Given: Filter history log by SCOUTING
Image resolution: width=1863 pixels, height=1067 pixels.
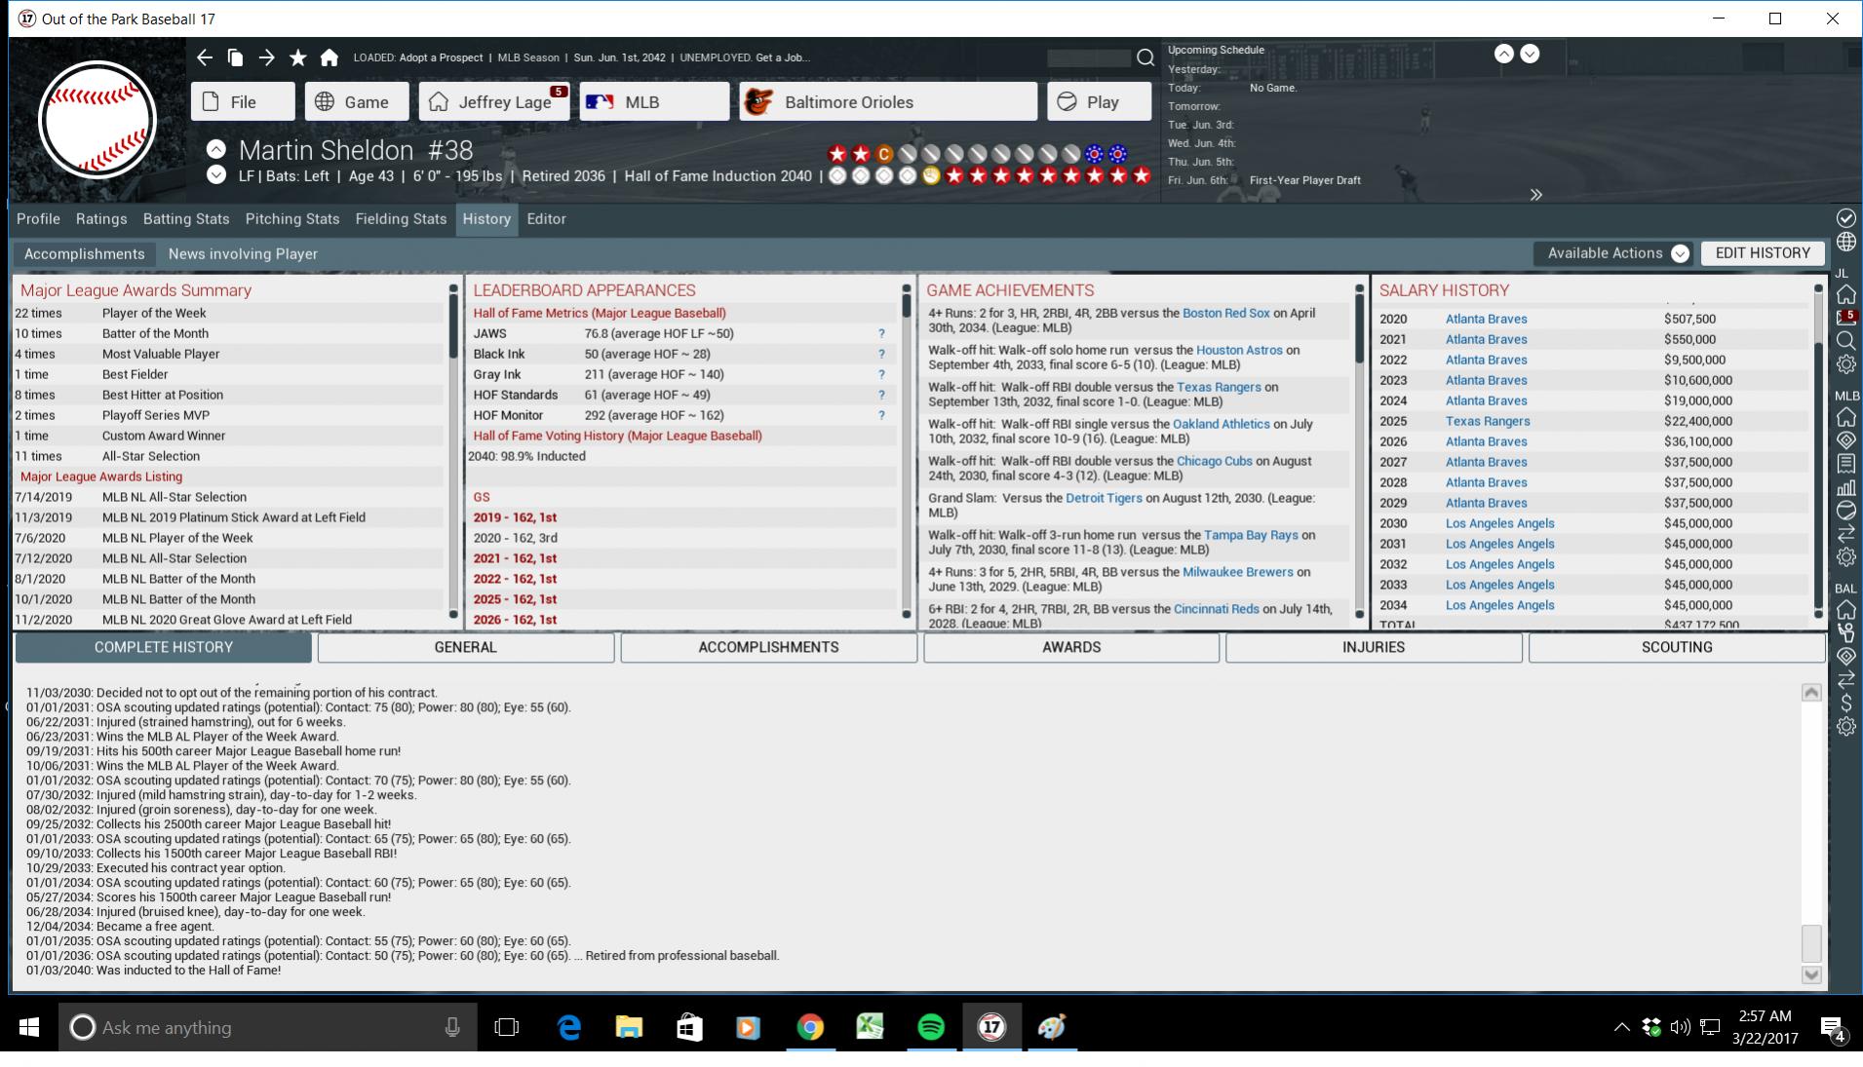Looking at the screenshot, I should pos(1677,647).
